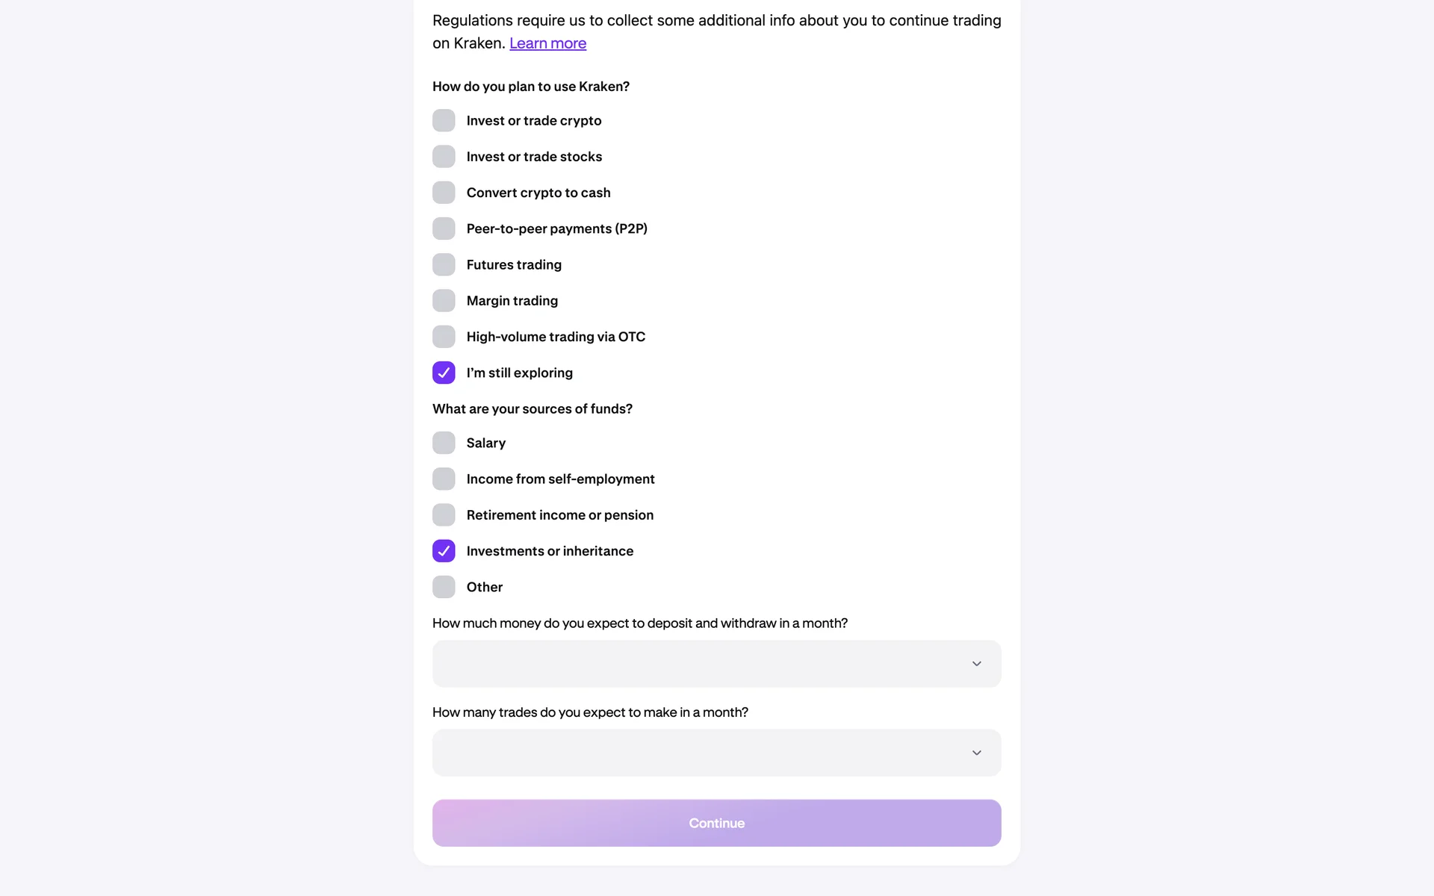Screen dimensions: 1434x896
Task: Tick the Invest or trade stocks option
Action: click(x=444, y=157)
